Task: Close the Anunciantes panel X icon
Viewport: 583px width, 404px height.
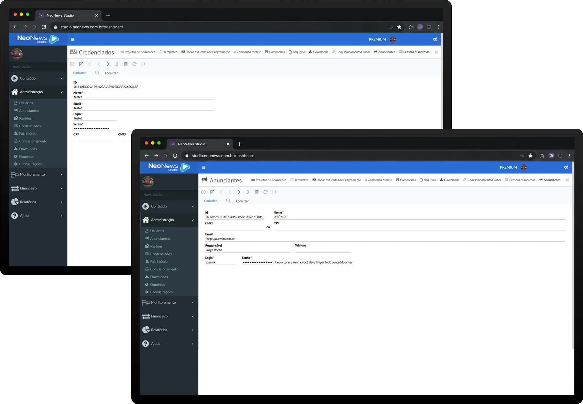Action: point(567,180)
